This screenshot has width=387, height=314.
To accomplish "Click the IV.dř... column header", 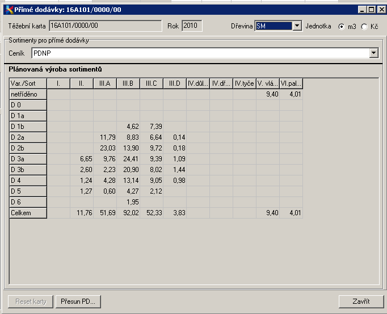I will tap(221, 83).
